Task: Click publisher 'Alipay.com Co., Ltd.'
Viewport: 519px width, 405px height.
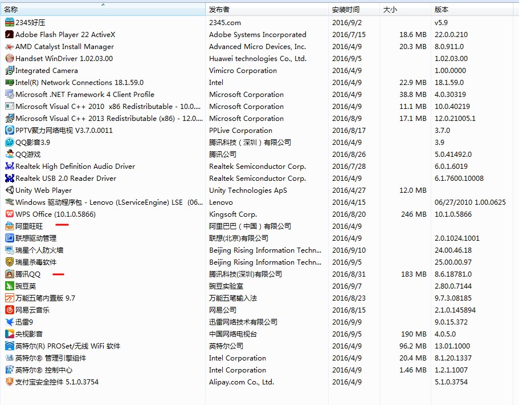Action: pos(242,382)
